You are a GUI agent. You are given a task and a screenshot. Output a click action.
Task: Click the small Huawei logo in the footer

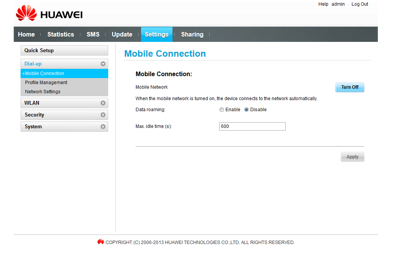coord(101,242)
